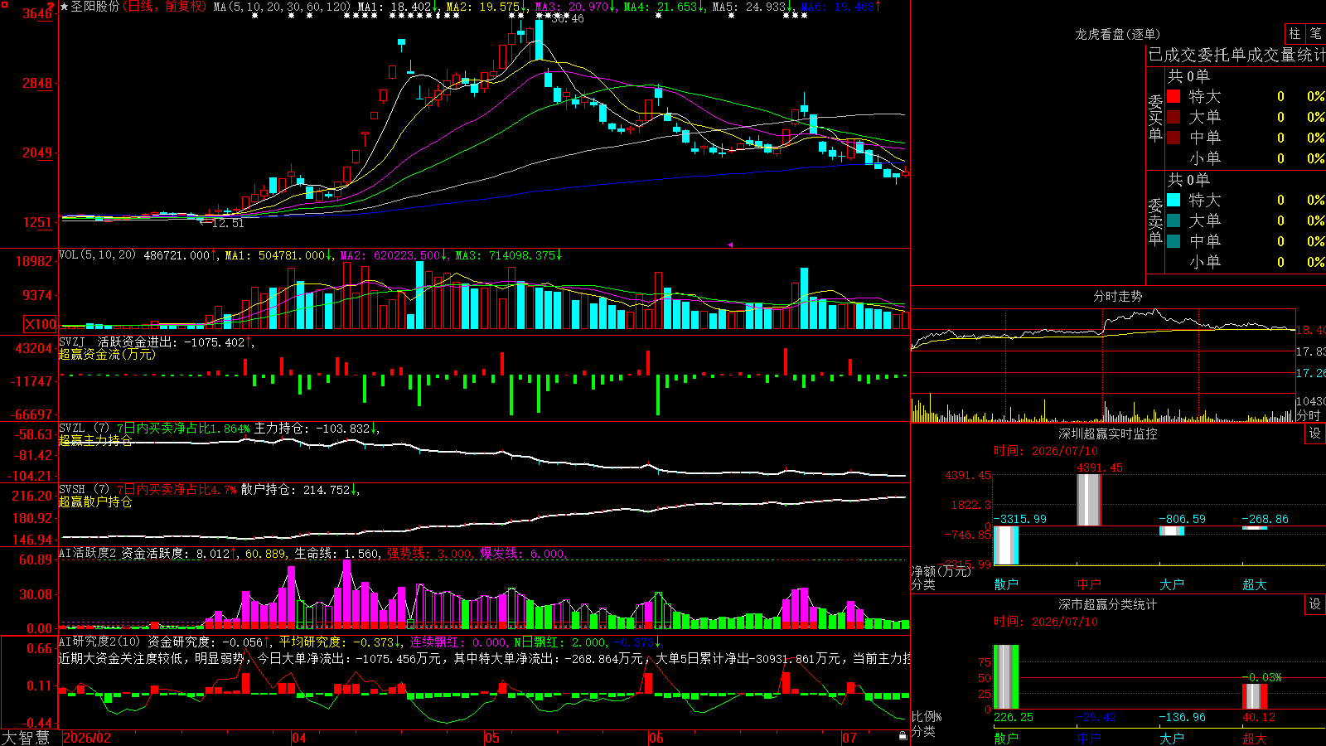Screen dimensions: 1326x746
Task: Select 超大 category in 深市超赢分类统计 chart
Action: click(1255, 739)
